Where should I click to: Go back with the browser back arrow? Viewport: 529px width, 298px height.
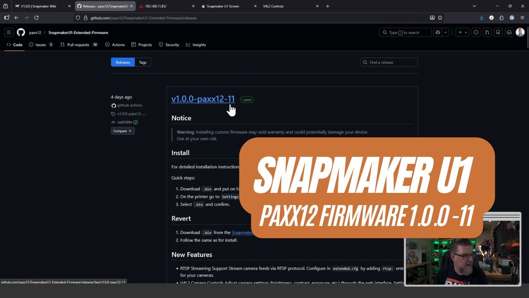[x=17, y=18]
